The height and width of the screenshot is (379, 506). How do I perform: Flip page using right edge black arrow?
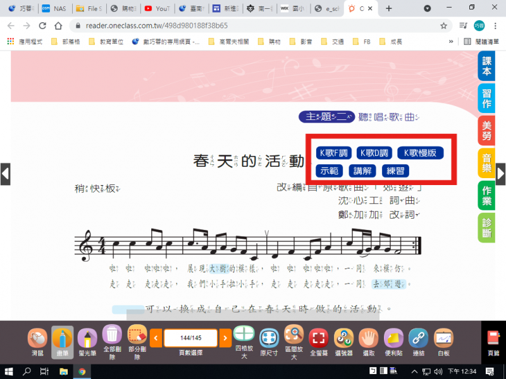pyautogui.click(x=500, y=174)
